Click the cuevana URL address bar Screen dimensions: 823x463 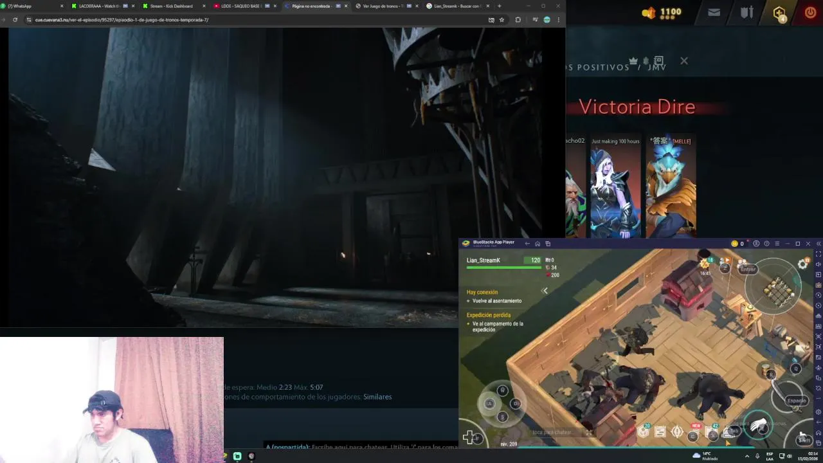pos(257,20)
